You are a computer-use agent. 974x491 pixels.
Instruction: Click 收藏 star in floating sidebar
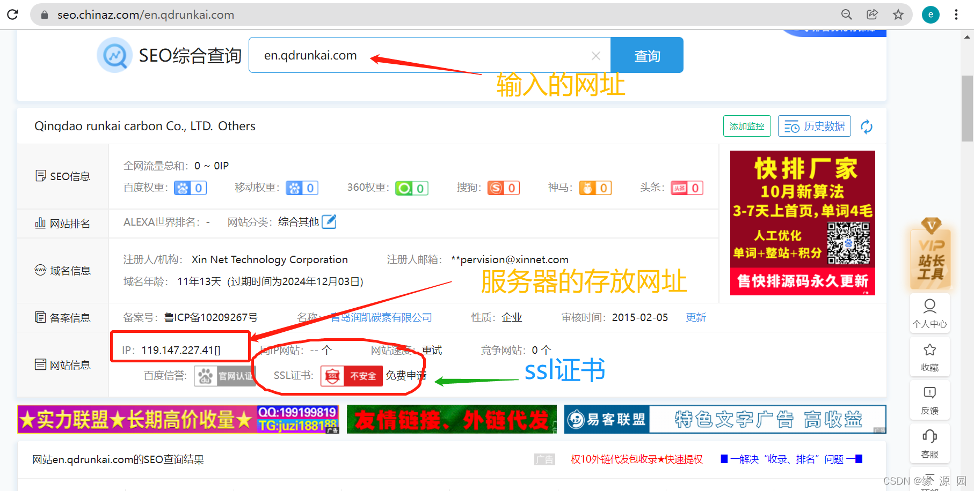(x=930, y=356)
